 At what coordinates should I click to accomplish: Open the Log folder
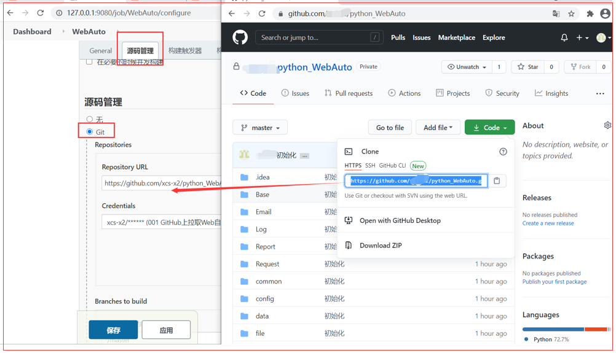pos(261,230)
